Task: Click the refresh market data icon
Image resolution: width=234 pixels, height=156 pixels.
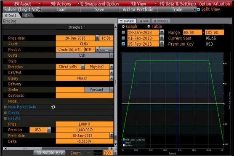Action: pyautogui.click(x=53, y=107)
